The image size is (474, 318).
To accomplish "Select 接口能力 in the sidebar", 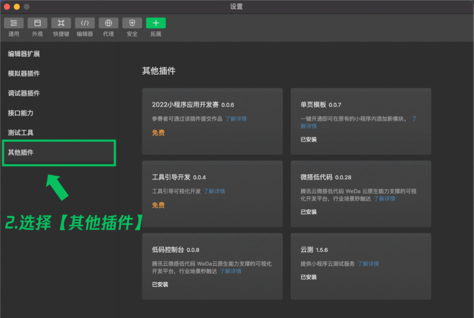I will tap(20, 113).
